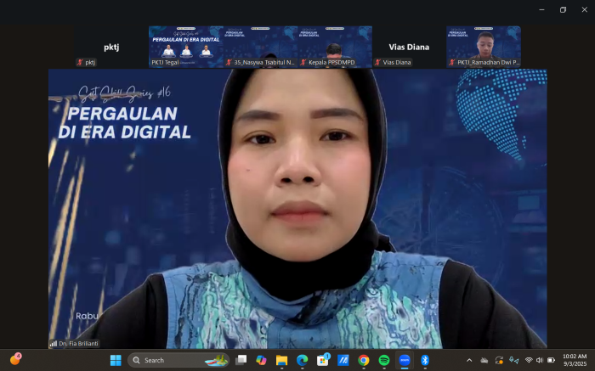Select PKTJ_Ramadhan Dwi participant video
Screen dimensions: 595x371
tap(483, 47)
